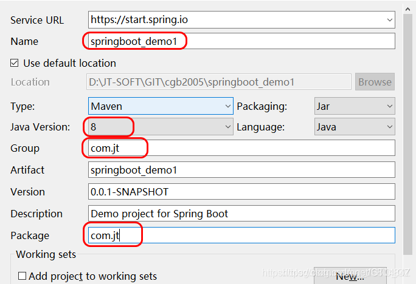Click the Artifact input field
Viewport: 416px width, 284px height.
click(x=241, y=170)
